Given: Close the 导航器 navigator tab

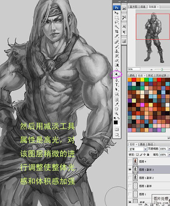Looking at the screenshot, I should coord(158,7).
